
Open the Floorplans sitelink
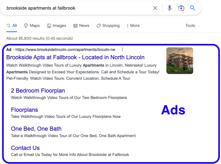(x=24, y=110)
